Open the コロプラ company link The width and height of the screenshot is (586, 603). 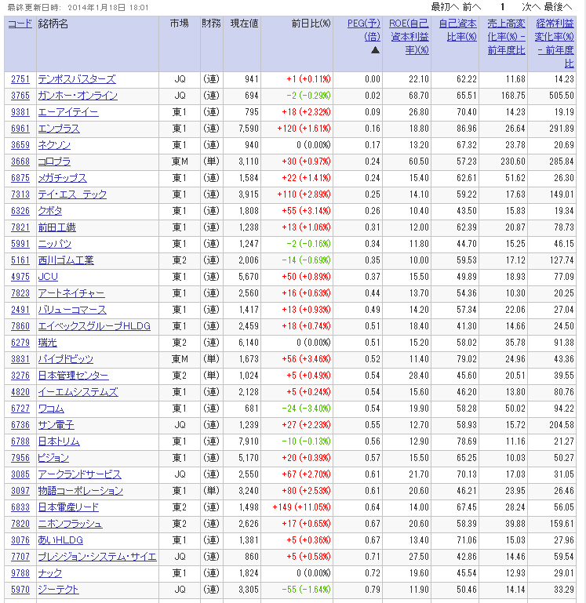tap(54, 162)
